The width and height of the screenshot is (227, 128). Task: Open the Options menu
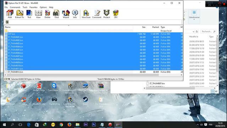tap(43, 7)
